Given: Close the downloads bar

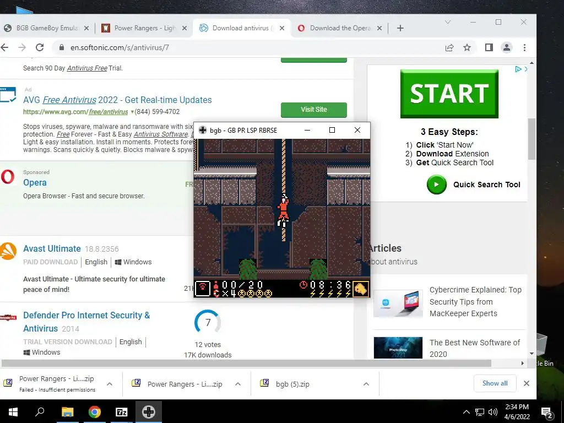Looking at the screenshot, I should tap(526, 383).
